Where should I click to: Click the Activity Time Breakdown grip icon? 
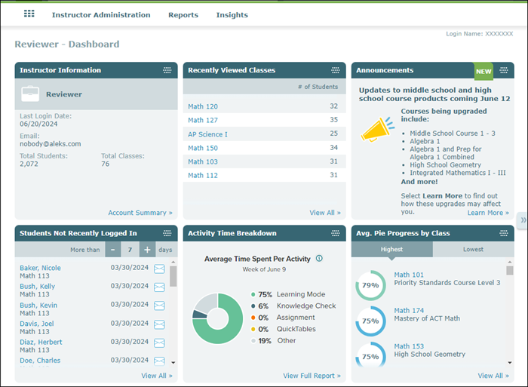[x=335, y=233]
